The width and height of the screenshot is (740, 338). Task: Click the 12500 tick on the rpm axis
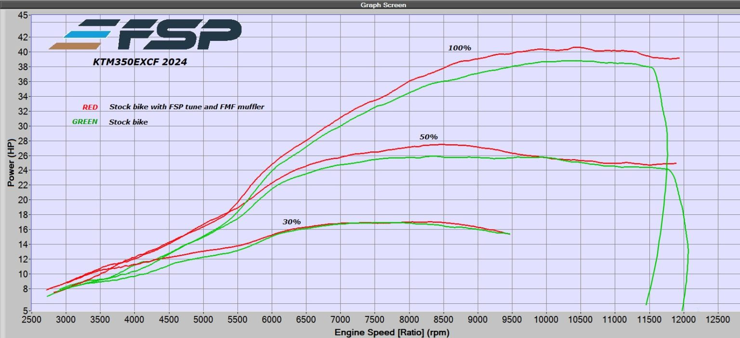pos(718,320)
